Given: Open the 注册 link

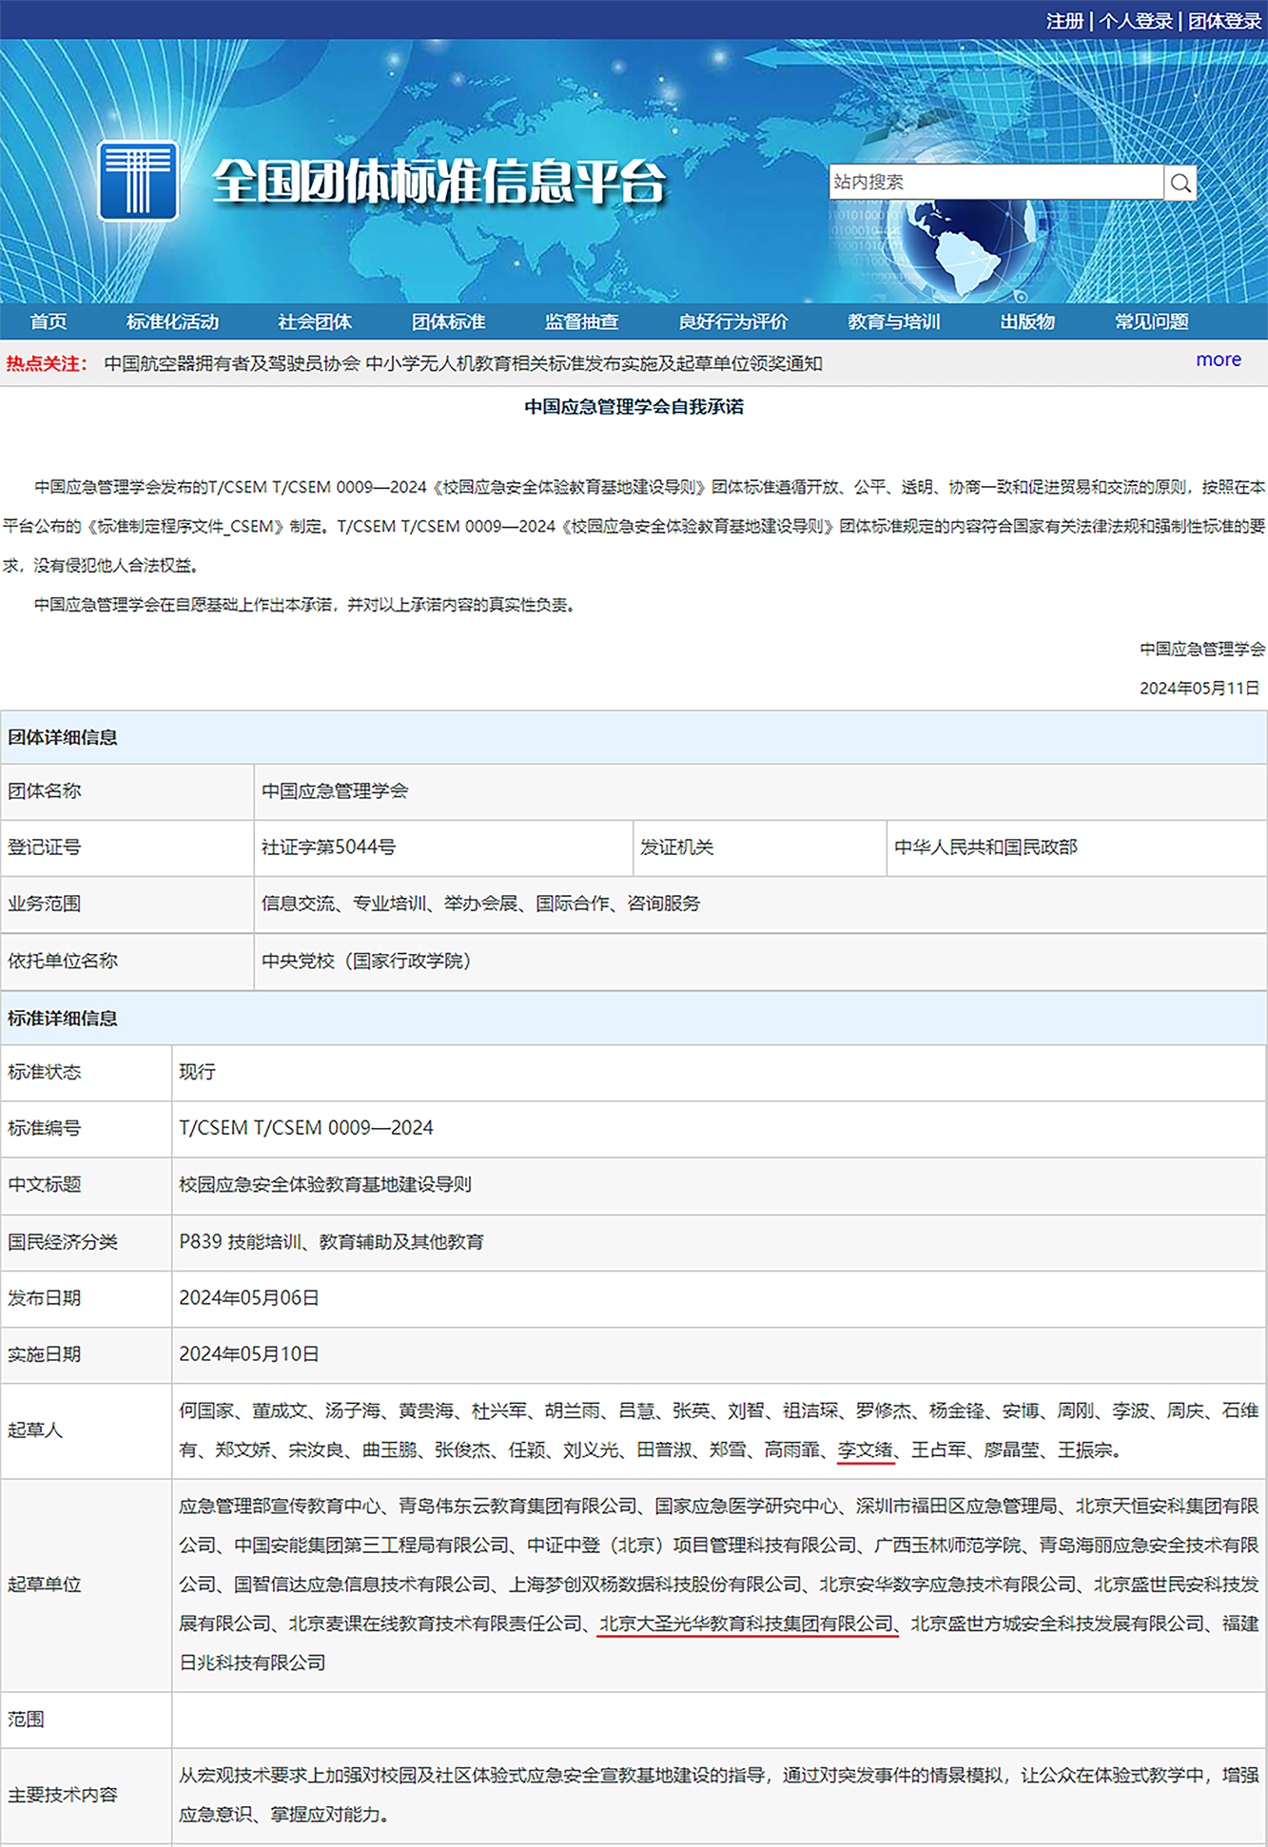Looking at the screenshot, I should (1064, 21).
